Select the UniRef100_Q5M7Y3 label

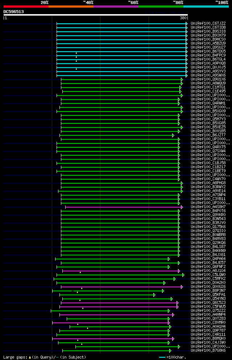(208, 119)
